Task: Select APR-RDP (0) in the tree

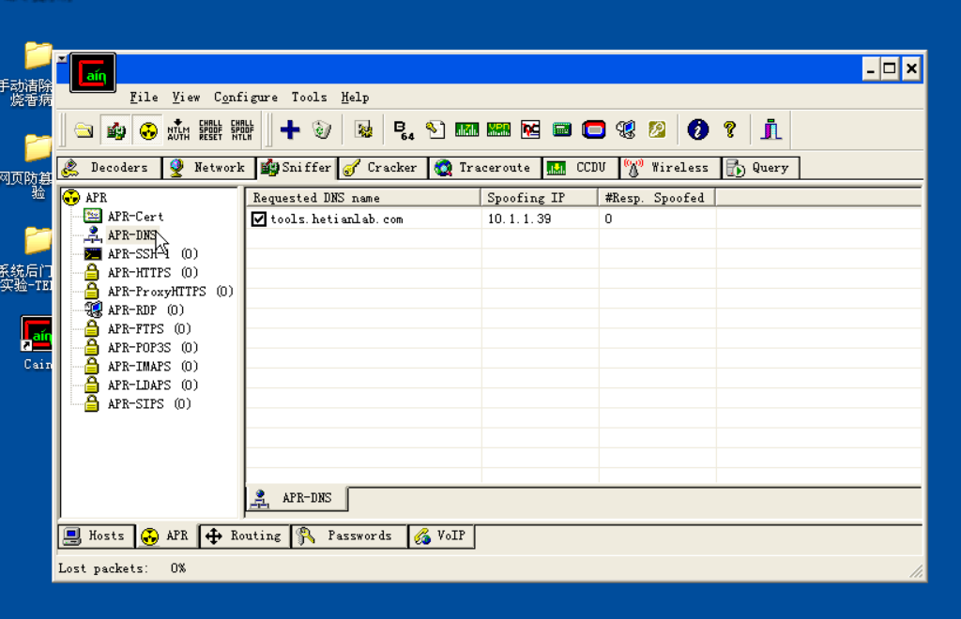Action: (145, 309)
